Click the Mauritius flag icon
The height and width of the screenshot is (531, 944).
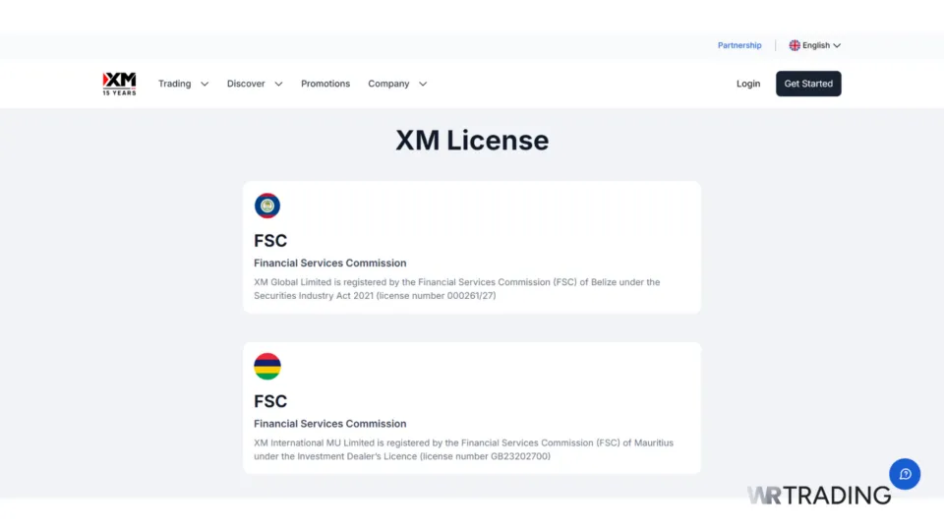coord(267,367)
